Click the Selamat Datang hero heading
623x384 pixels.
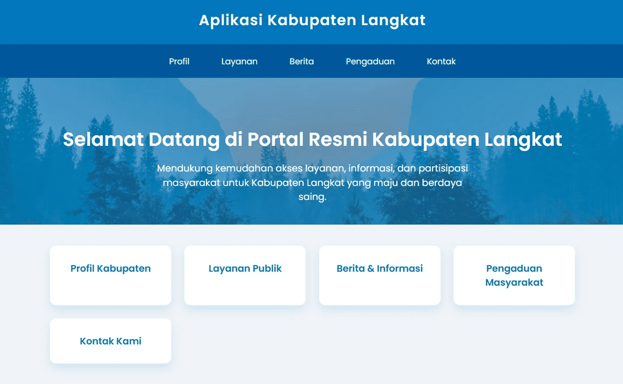click(312, 140)
